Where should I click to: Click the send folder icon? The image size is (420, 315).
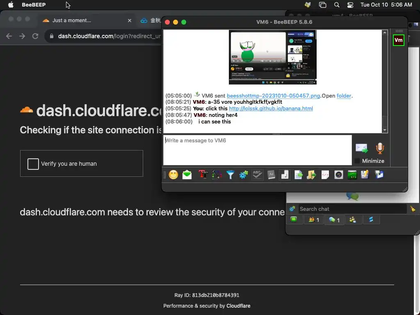[312, 175]
